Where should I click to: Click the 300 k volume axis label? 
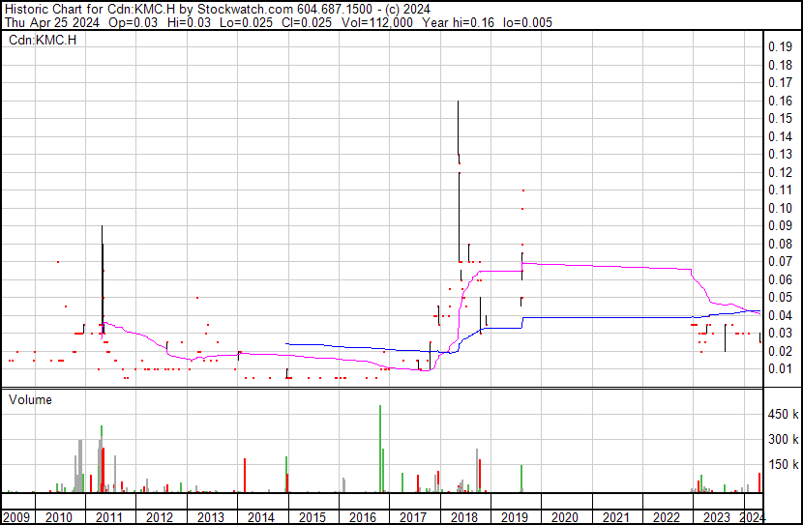click(x=783, y=439)
